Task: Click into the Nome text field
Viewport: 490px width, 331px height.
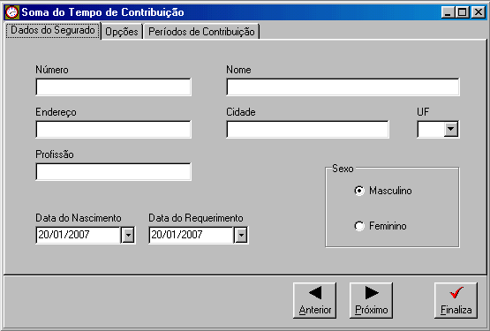Action: pyautogui.click(x=343, y=87)
